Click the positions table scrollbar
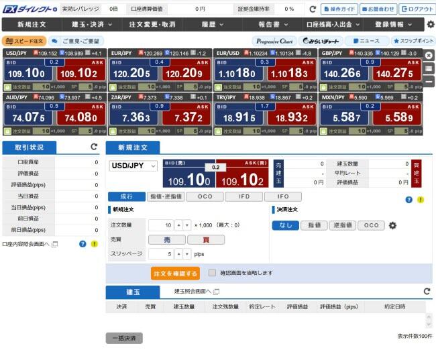The height and width of the screenshot is (358, 436). point(429,320)
